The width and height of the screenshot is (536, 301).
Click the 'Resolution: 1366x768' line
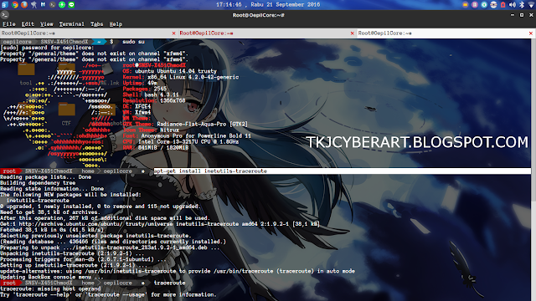click(x=154, y=100)
